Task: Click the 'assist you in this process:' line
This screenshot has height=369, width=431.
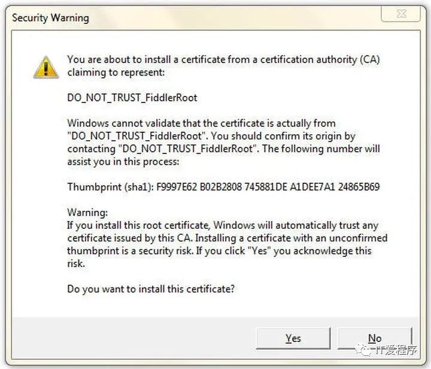Action: coord(123,162)
